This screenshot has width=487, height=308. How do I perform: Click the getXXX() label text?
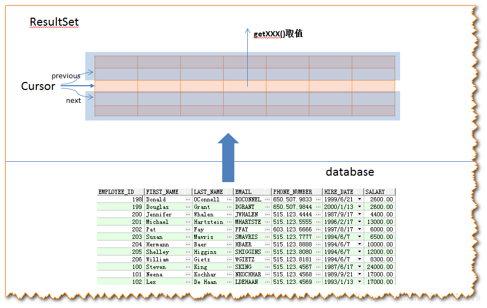click(x=278, y=34)
